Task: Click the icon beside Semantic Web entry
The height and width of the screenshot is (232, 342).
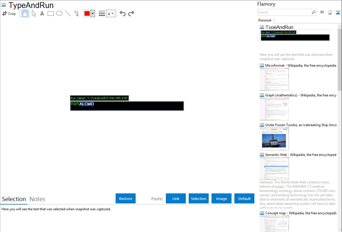Action: click(262, 155)
